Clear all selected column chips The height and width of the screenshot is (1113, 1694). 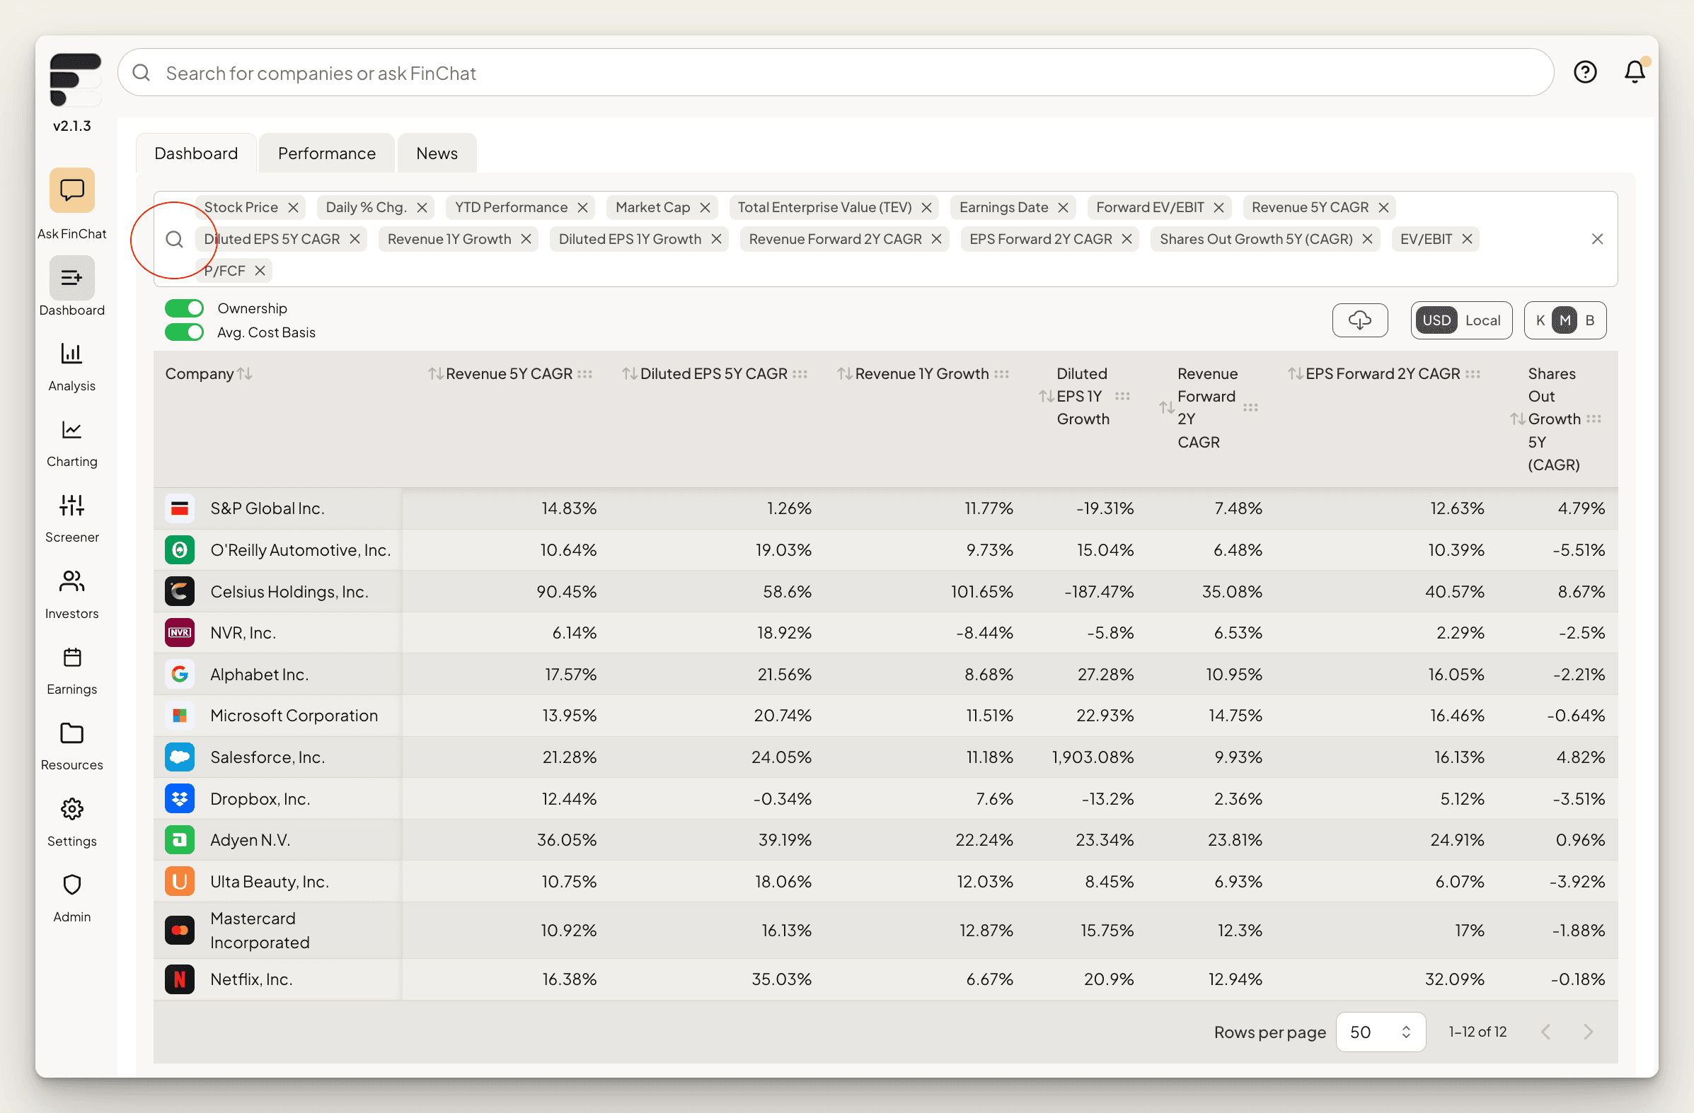pos(1597,239)
